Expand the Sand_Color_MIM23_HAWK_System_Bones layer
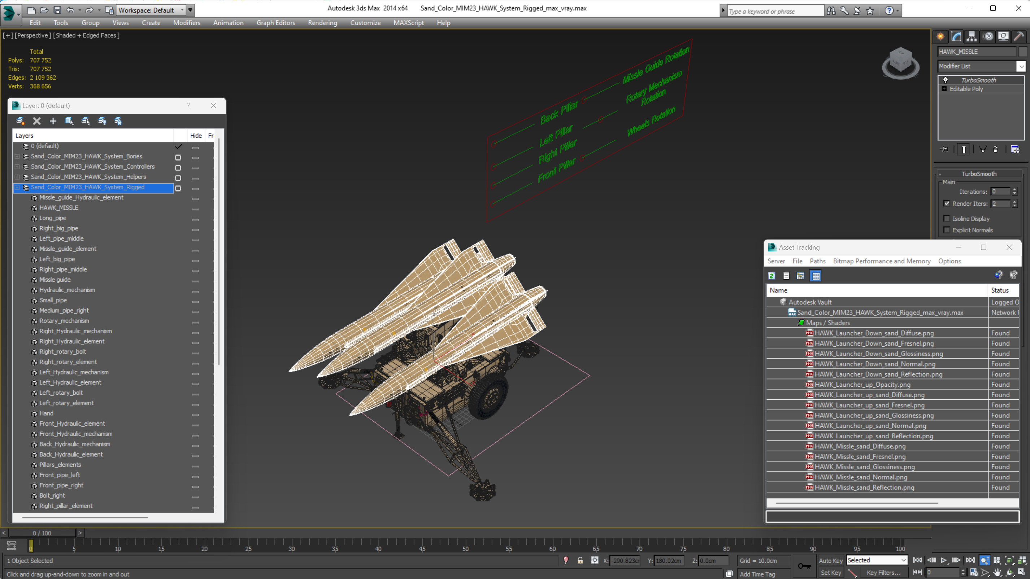This screenshot has width=1030, height=579. (17, 156)
